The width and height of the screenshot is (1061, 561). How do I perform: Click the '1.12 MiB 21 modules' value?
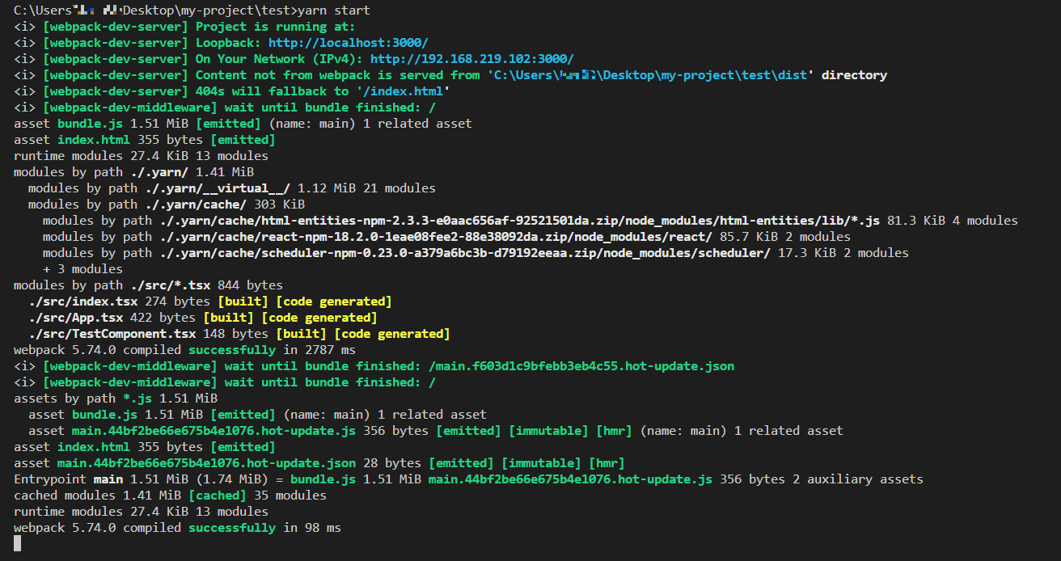366,188
